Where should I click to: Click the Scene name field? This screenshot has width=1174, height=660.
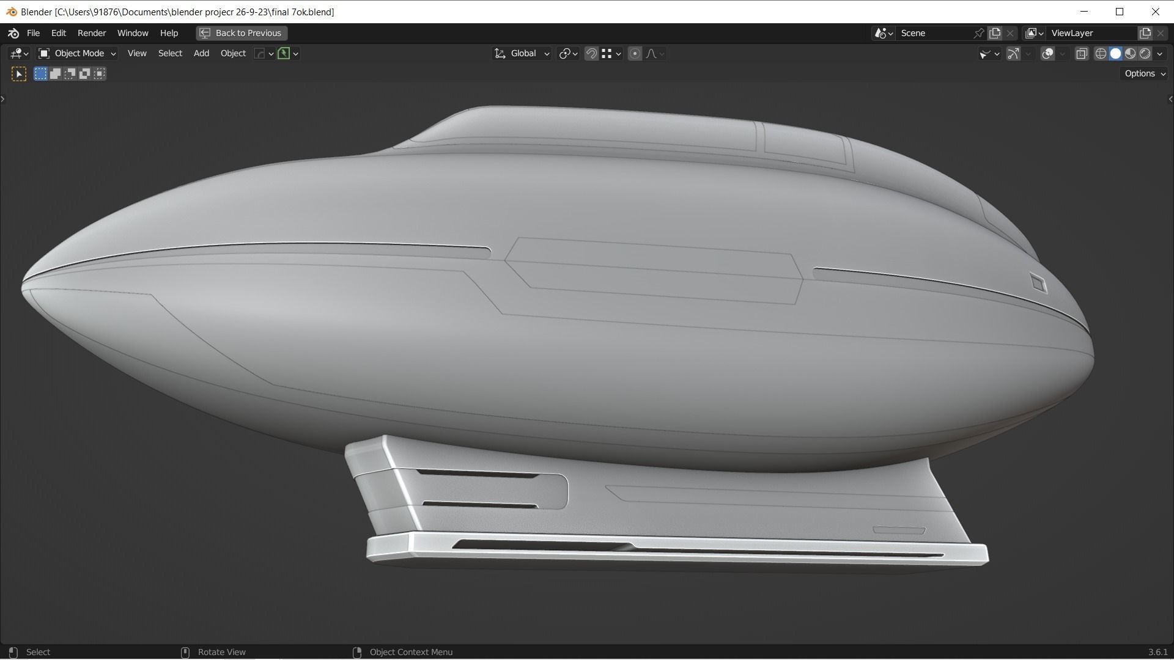point(936,33)
